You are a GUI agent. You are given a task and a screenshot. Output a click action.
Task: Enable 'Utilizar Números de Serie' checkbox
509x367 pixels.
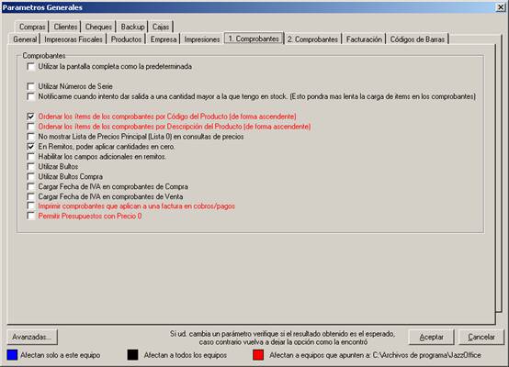31,86
